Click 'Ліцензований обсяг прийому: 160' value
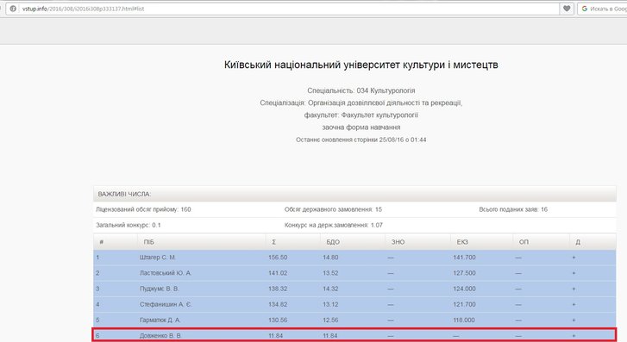This screenshot has width=627, height=342. pos(143,209)
